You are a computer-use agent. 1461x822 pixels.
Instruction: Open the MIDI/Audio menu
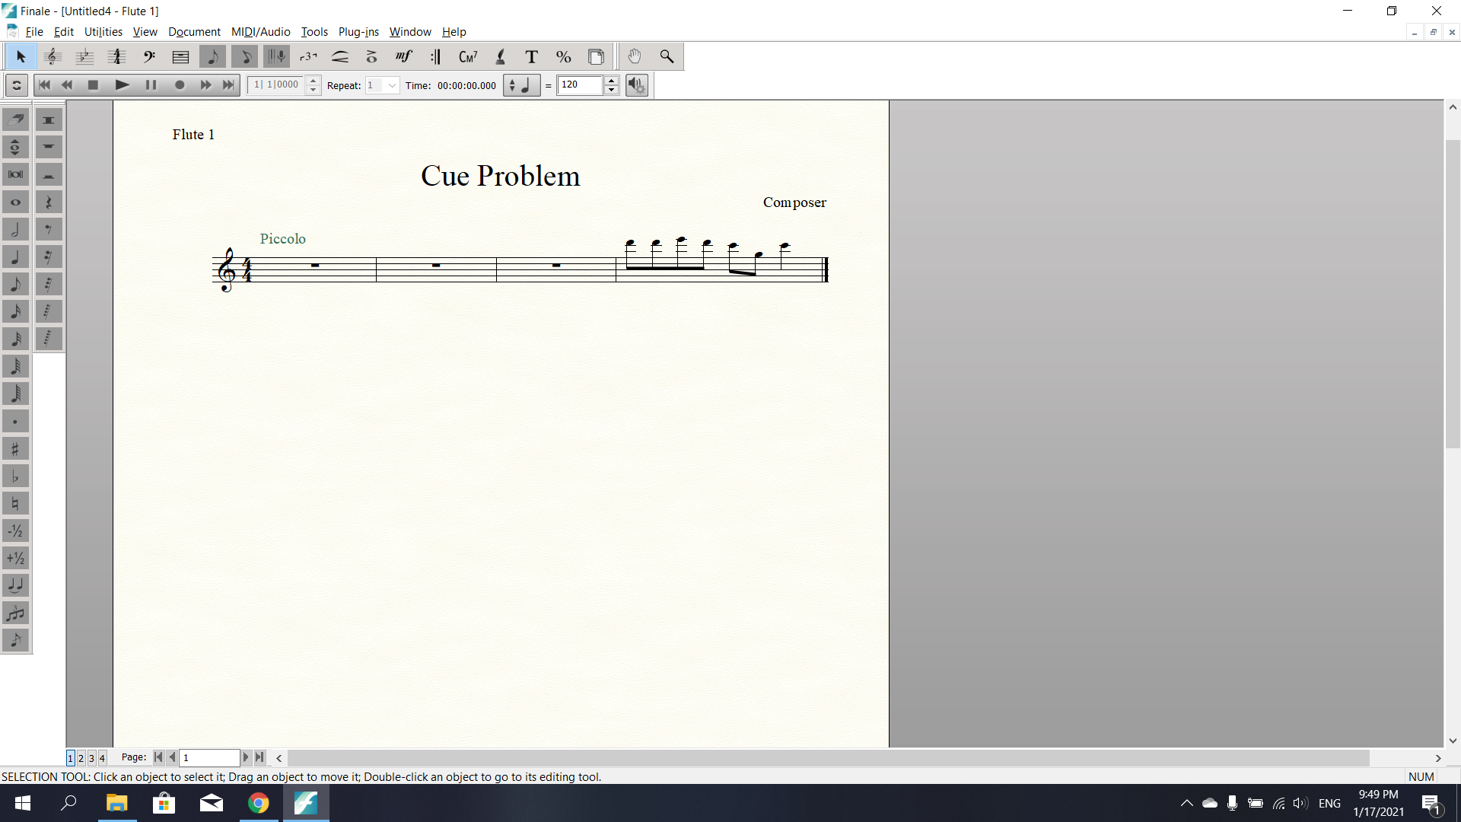coord(260,32)
